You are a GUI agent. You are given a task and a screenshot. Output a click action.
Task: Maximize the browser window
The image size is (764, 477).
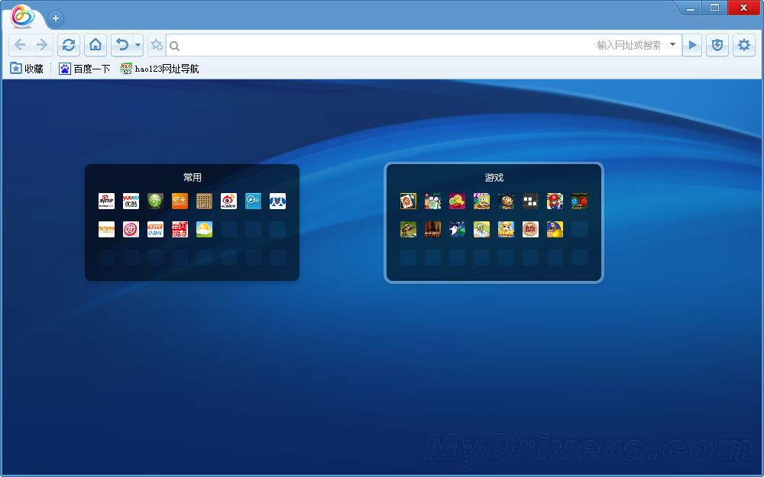[x=714, y=8]
